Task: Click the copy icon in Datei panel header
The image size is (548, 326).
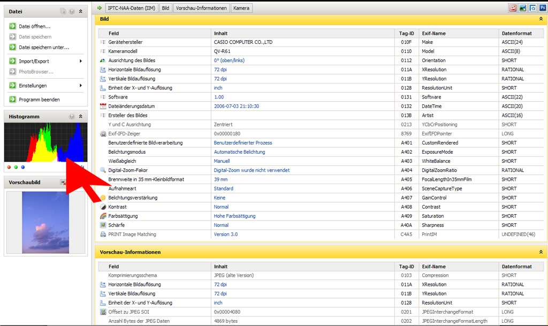Action: (x=63, y=11)
